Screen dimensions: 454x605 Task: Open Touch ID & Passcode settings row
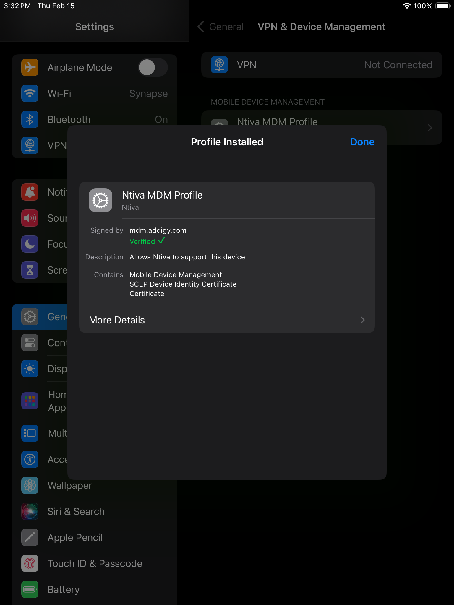pyautogui.click(x=95, y=563)
